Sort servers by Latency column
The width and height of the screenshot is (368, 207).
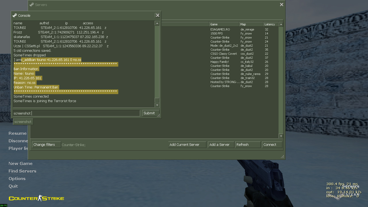pos(271,24)
